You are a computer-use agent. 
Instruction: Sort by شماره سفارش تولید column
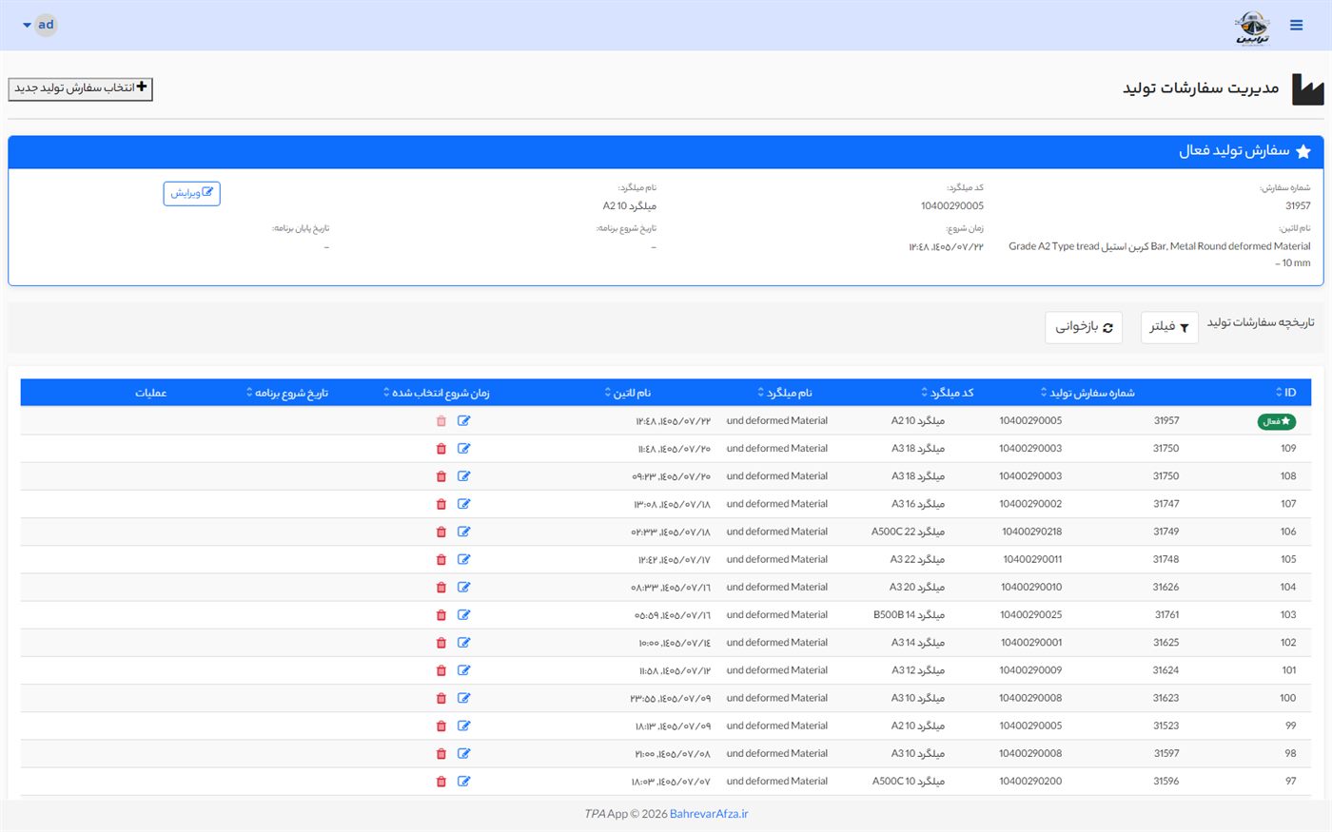pyautogui.click(x=1087, y=393)
